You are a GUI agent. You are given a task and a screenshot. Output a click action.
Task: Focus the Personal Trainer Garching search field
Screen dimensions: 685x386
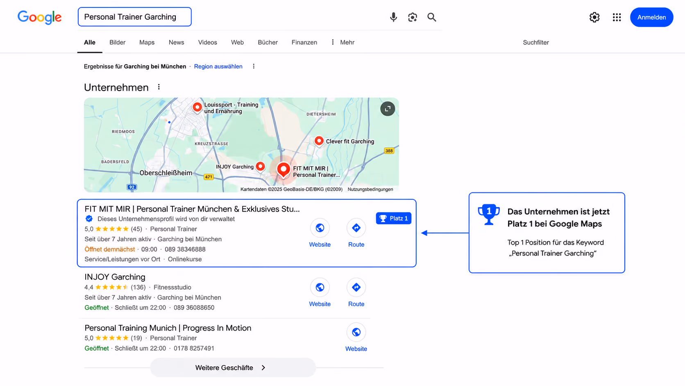135,17
